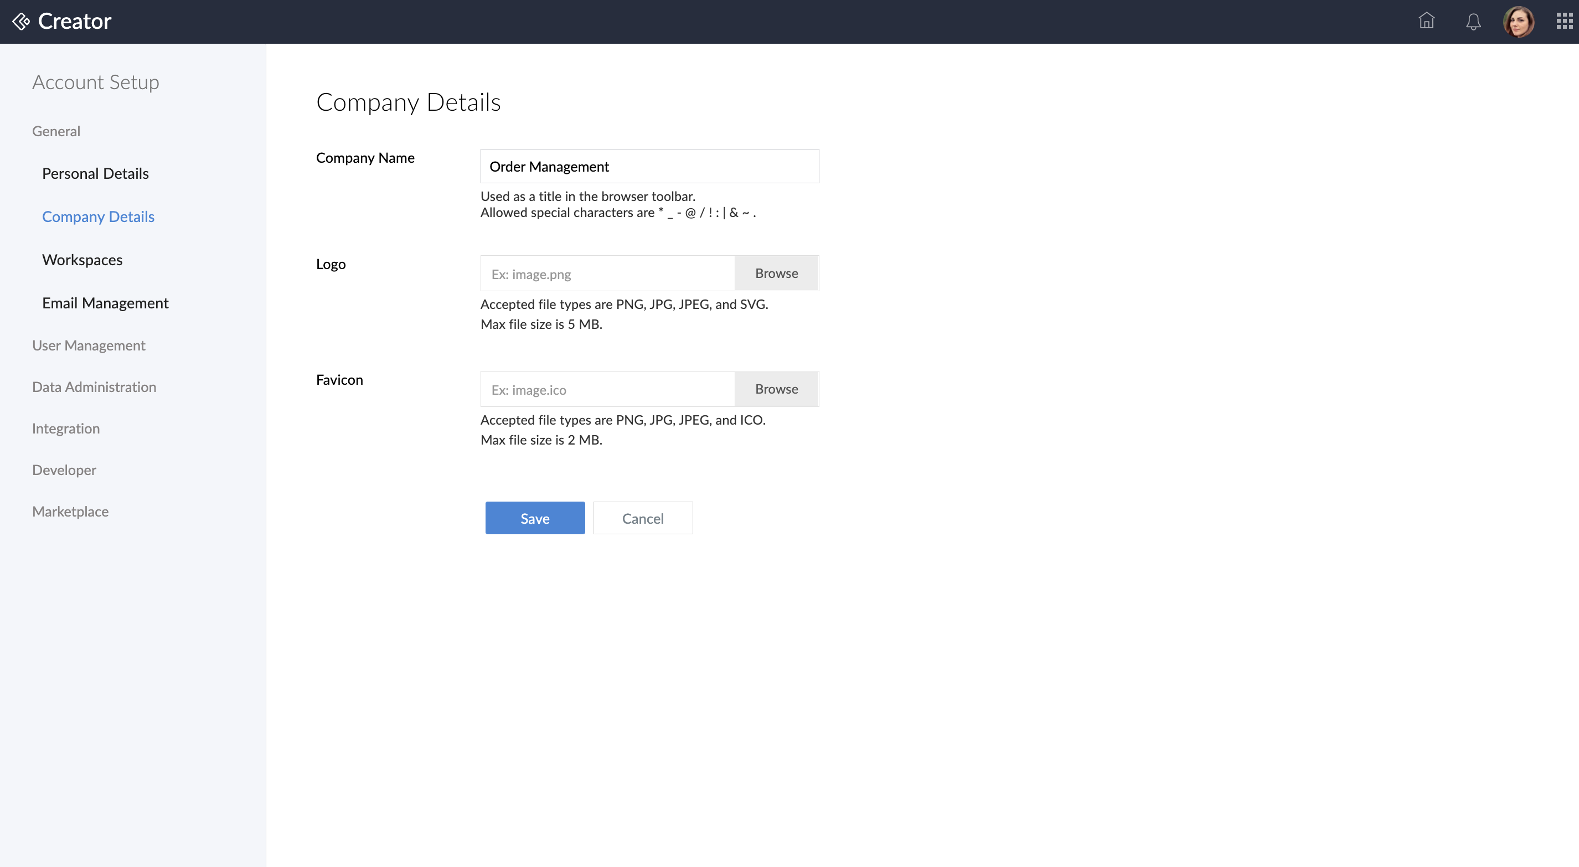The image size is (1579, 867).
Task: Open the apps grid launcher
Action: pyautogui.click(x=1564, y=22)
